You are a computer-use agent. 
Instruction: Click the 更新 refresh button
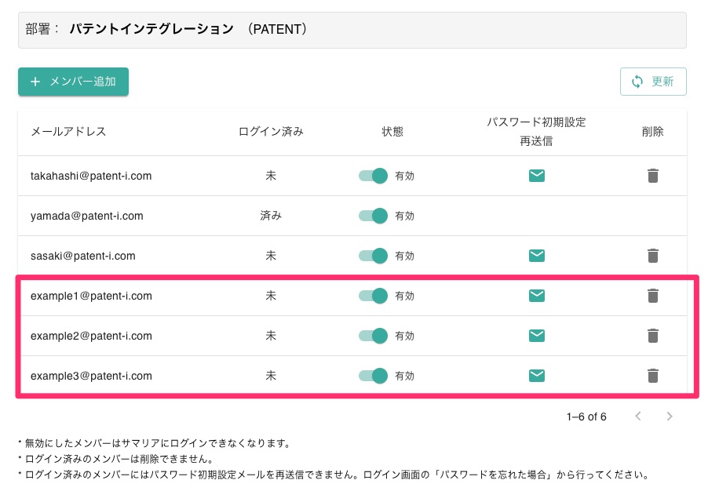click(653, 82)
